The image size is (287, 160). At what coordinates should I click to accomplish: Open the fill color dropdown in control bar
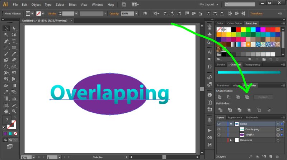32,14
